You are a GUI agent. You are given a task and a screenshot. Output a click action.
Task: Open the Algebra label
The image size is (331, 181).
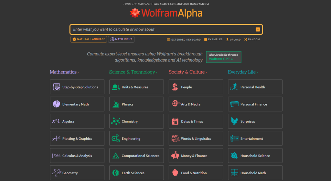(x=68, y=121)
